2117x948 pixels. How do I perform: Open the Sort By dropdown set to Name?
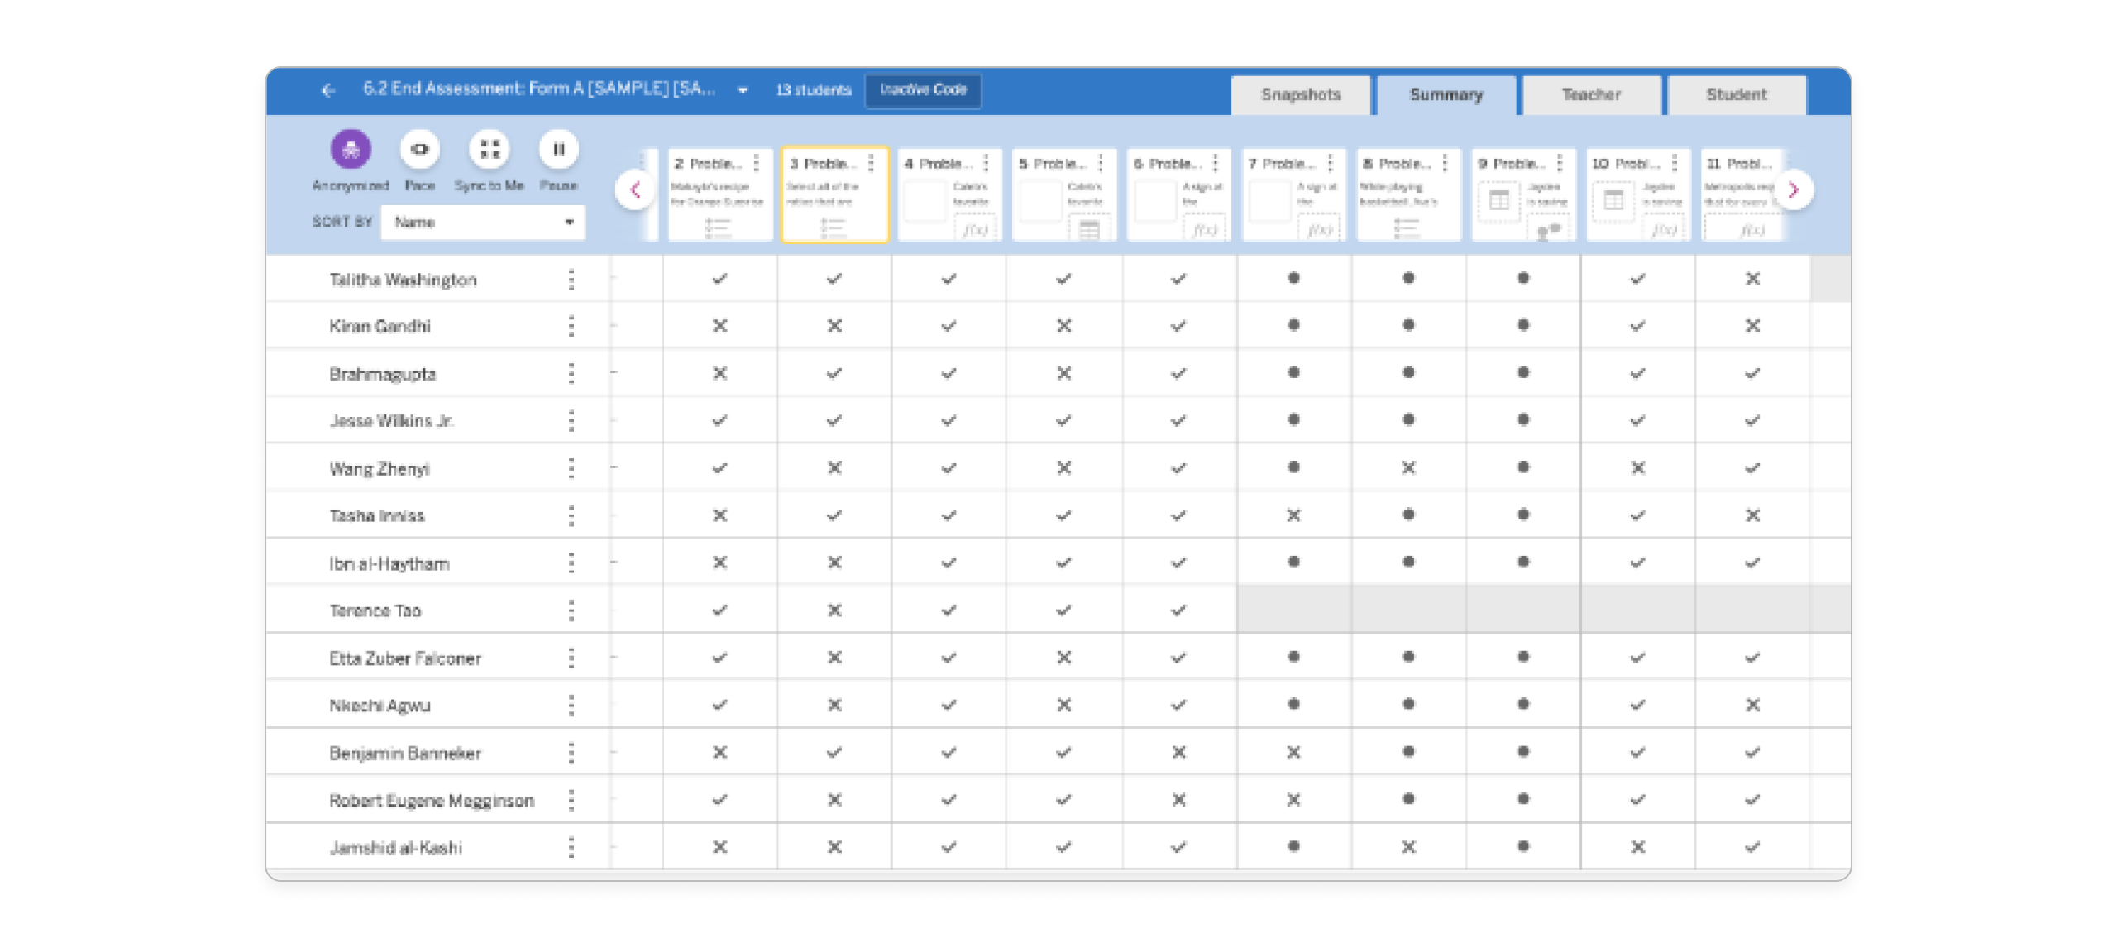[483, 222]
